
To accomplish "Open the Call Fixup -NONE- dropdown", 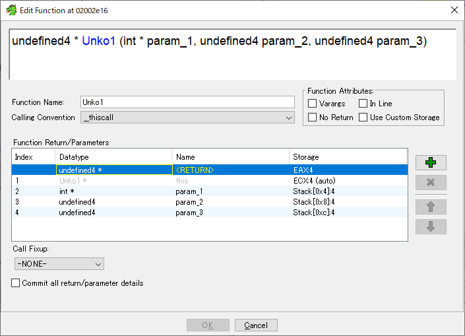I will click(59, 264).
